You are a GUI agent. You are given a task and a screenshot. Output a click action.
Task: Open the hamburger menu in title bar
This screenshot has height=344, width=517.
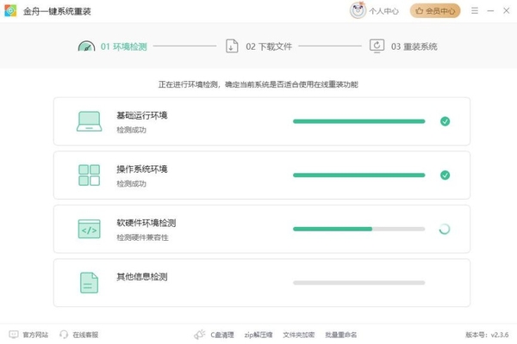point(475,10)
